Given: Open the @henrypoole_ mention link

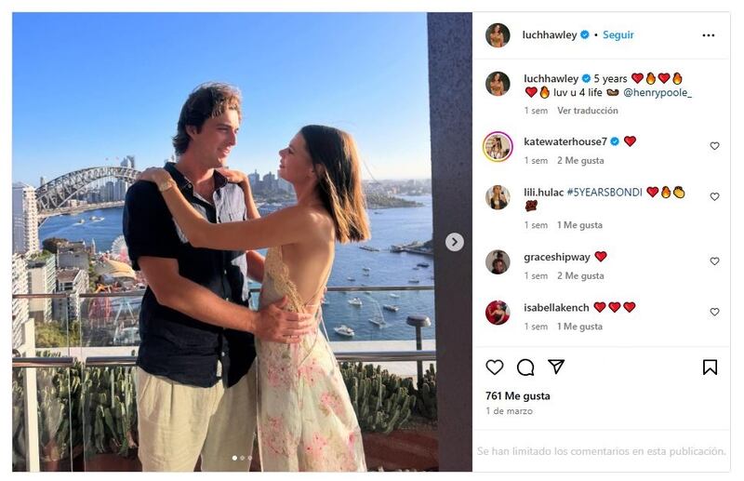Looking at the screenshot, I should pyautogui.click(x=658, y=93).
